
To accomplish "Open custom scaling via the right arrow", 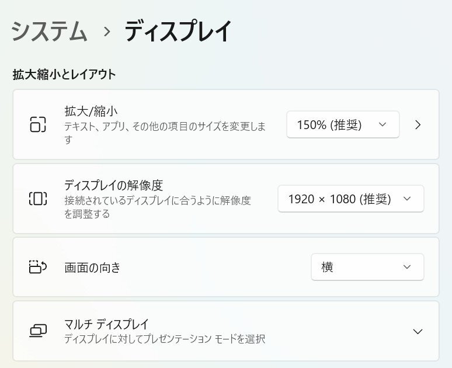I will [418, 124].
